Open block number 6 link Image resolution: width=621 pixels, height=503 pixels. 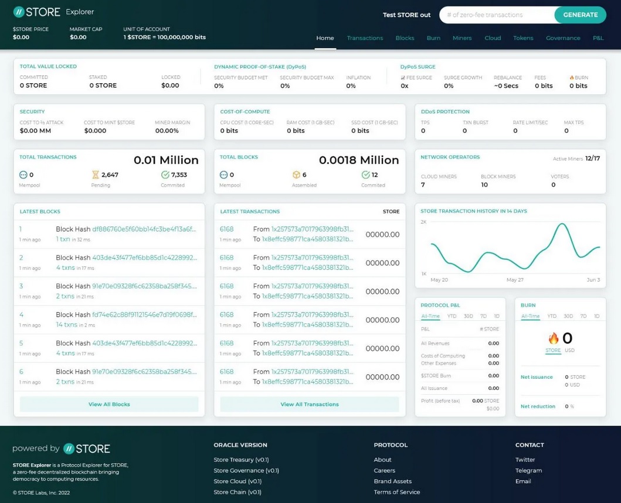[21, 372]
